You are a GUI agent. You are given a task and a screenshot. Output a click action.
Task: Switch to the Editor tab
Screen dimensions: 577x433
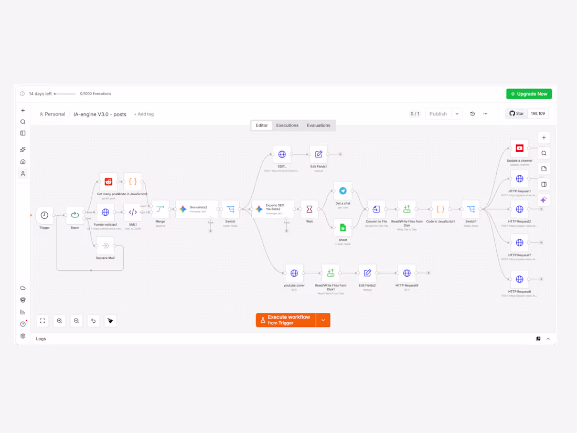(262, 125)
